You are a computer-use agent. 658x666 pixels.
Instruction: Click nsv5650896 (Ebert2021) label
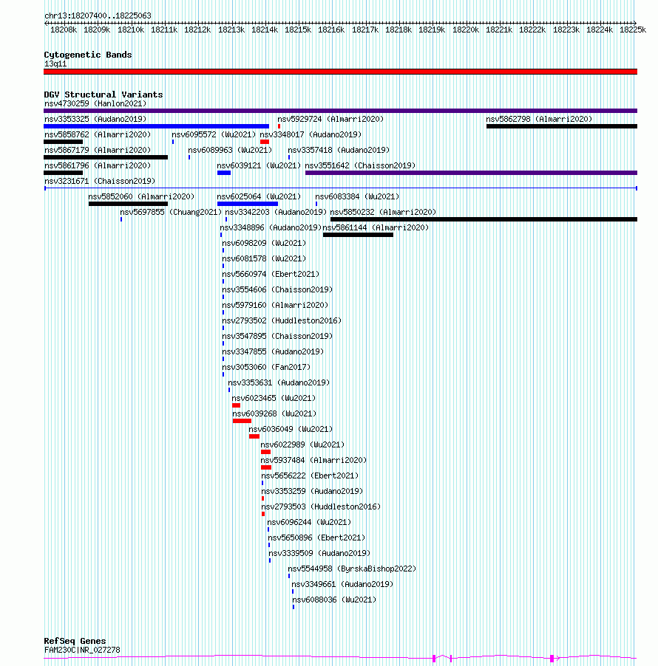coord(317,538)
